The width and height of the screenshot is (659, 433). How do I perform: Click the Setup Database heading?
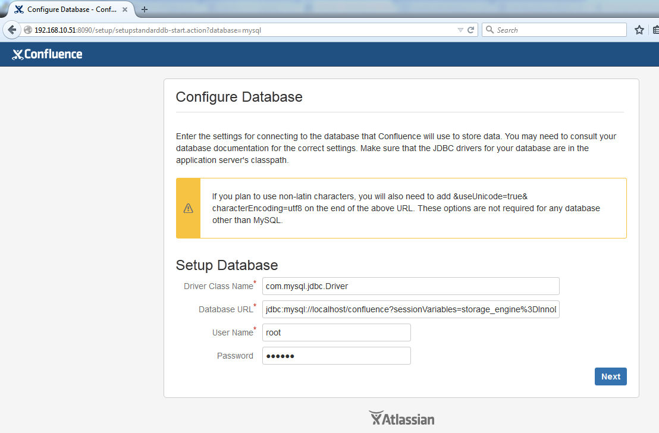(x=227, y=265)
